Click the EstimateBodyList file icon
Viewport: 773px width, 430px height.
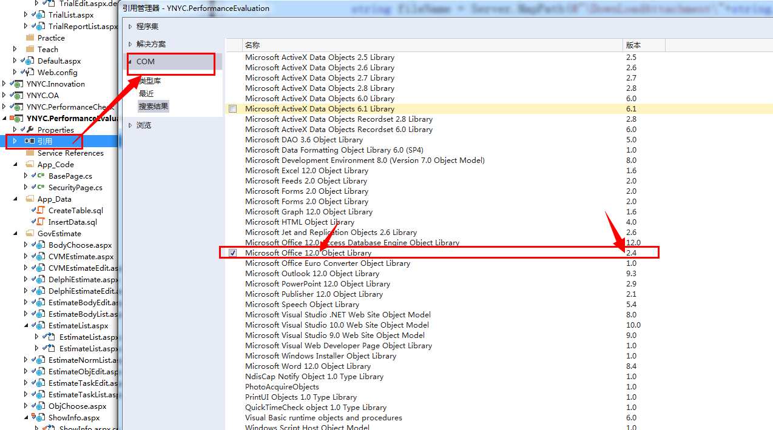(x=41, y=314)
